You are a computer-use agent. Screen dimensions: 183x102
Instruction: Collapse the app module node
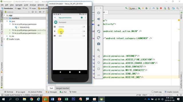tap(4, 15)
